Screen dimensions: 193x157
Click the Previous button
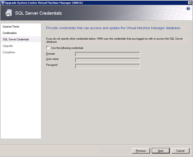pos(141,151)
